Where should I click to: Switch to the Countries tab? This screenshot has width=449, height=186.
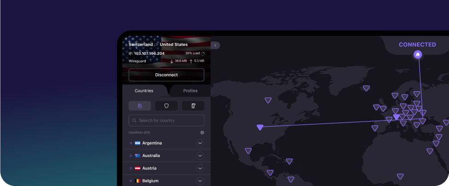pyautogui.click(x=144, y=91)
